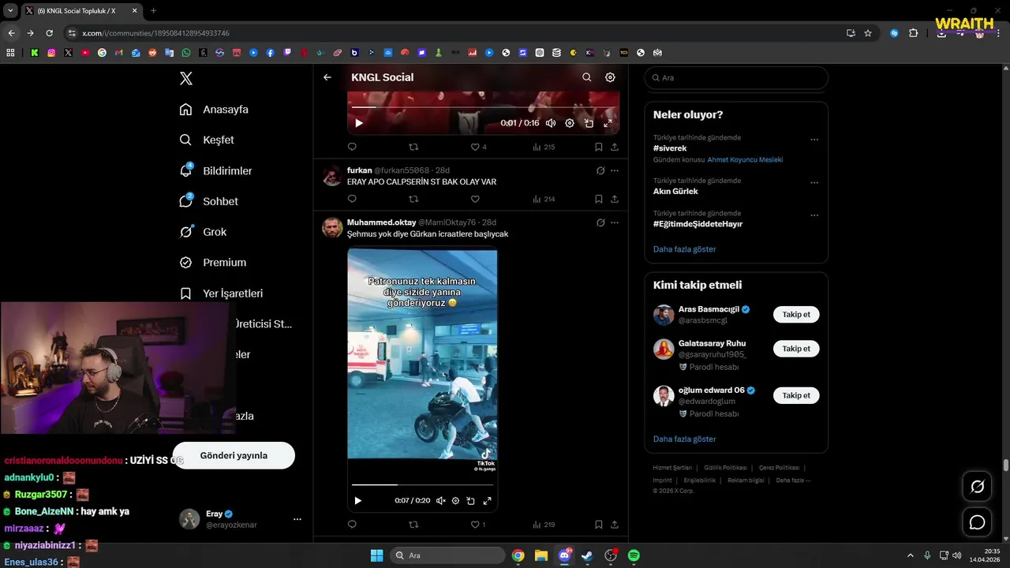Image resolution: width=1010 pixels, height=568 pixels.
Task: Open Yer İşaretleri bookmarks
Action: [221, 293]
